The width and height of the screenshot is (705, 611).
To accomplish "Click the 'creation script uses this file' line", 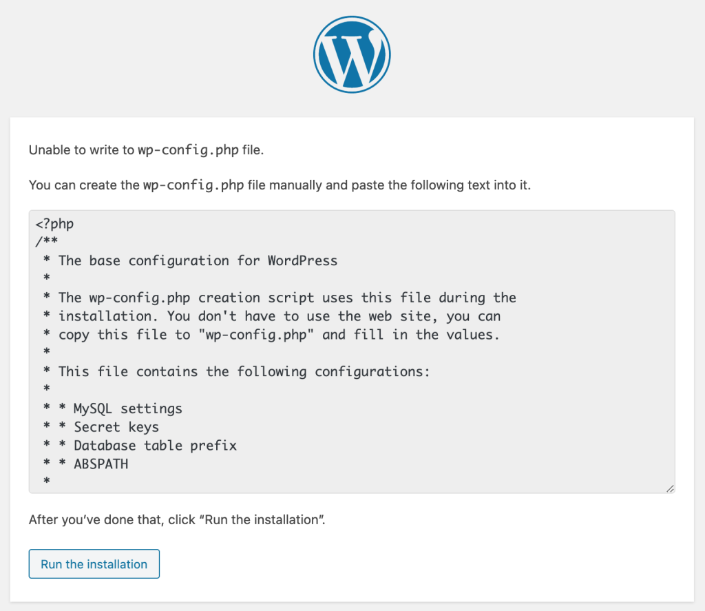I will pyautogui.click(x=287, y=298).
